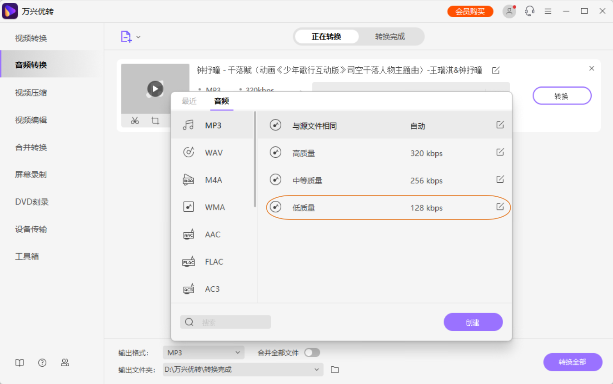
Task: Click the play button on the video thumbnail
Action: [x=155, y=89]
